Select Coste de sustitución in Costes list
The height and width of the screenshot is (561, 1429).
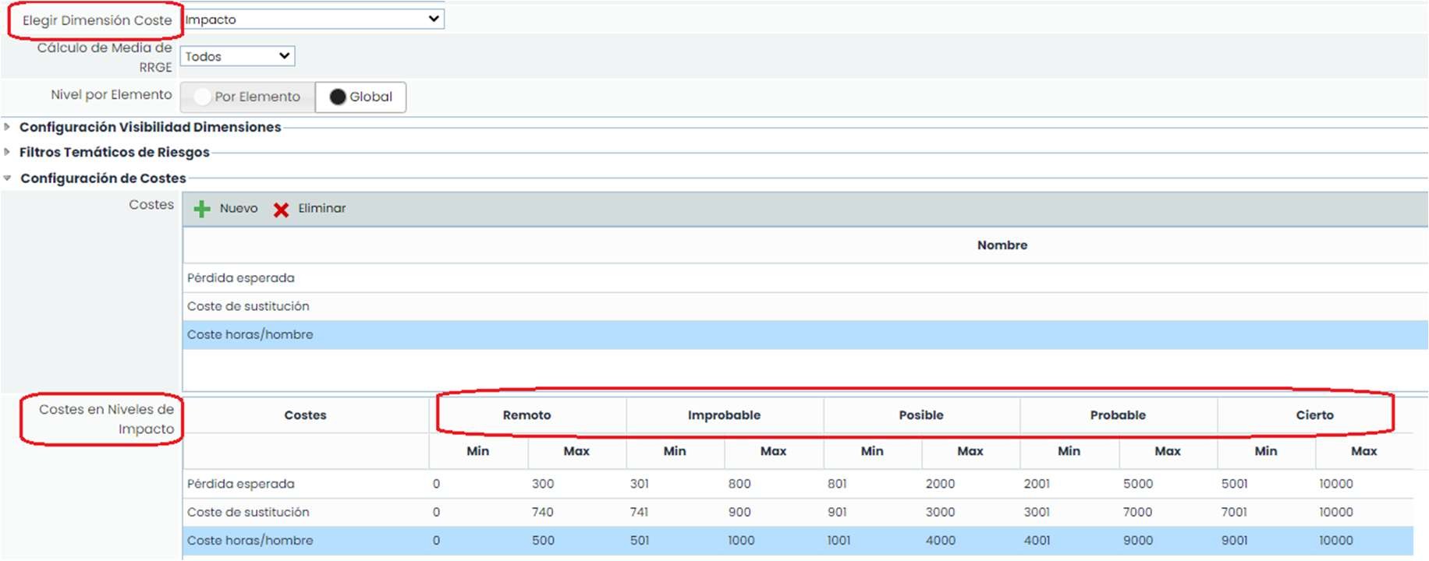(248, 306)
